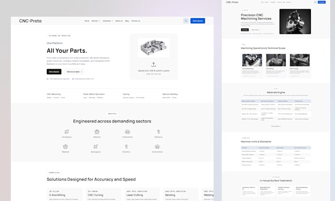Click the Talk to our team button
This screenshot has width=335, height=201.
point(74,72)
